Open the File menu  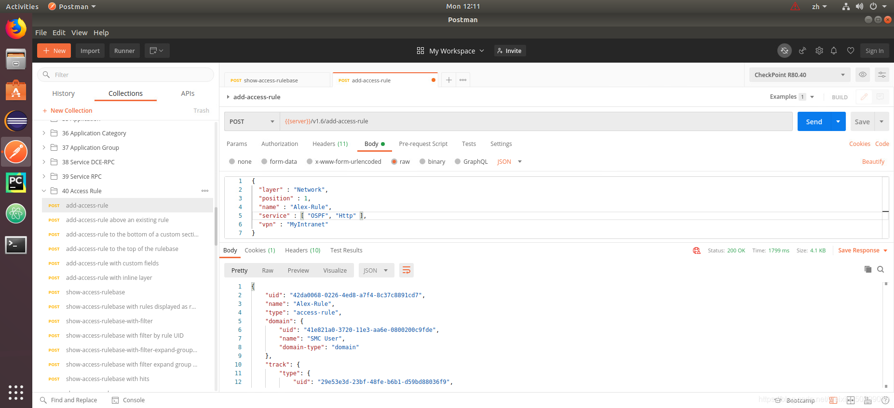pos(41,33)
